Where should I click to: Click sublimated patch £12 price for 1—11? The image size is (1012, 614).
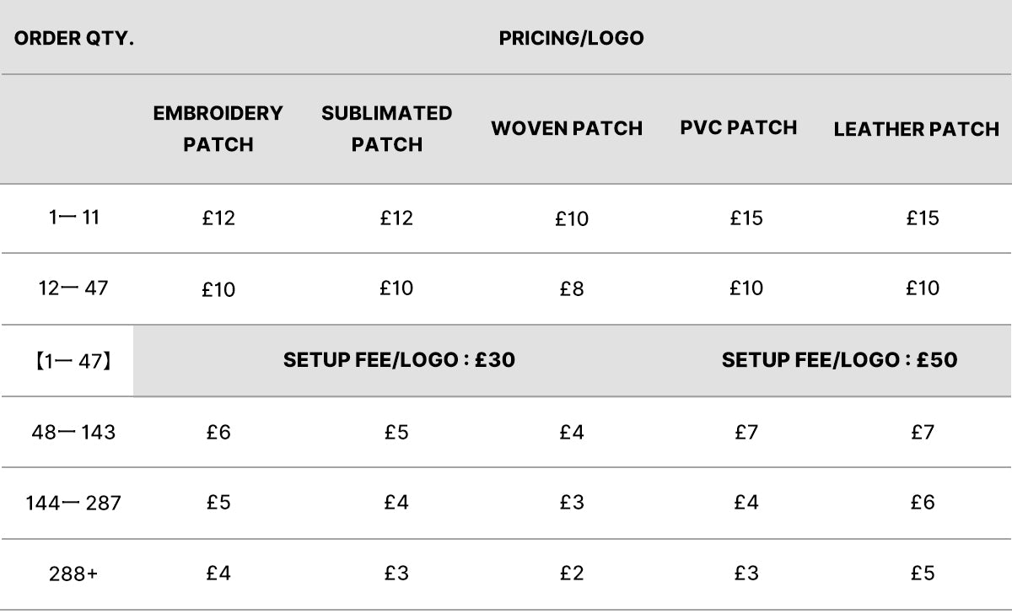[396, 218]
